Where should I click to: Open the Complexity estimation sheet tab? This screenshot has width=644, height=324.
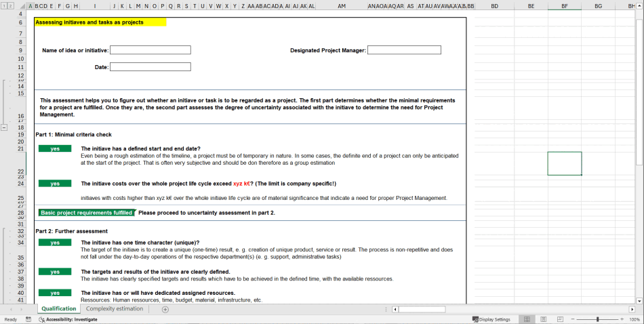tap(115, 309)
